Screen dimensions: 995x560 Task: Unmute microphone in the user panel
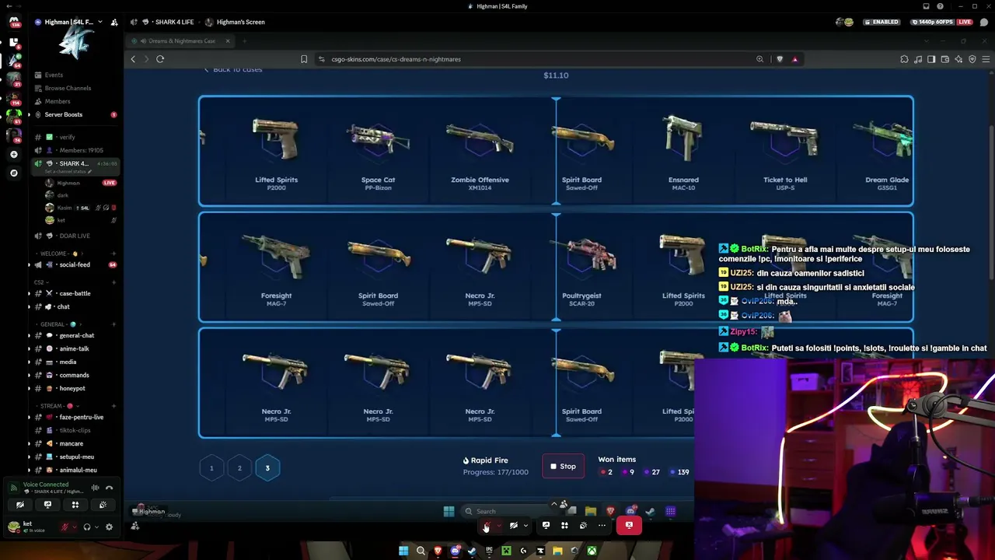coord(65,527)
